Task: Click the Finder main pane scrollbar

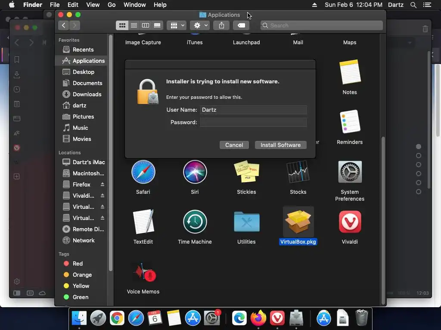Action: pyautogui.click(x=383, y=220)
